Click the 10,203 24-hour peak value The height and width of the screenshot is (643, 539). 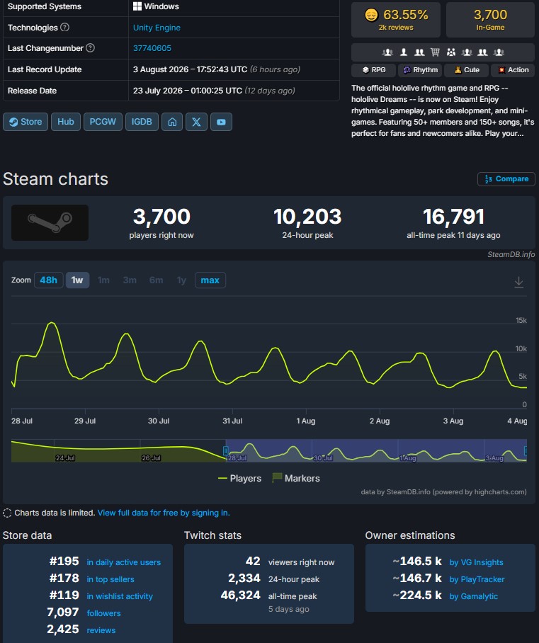307,217
